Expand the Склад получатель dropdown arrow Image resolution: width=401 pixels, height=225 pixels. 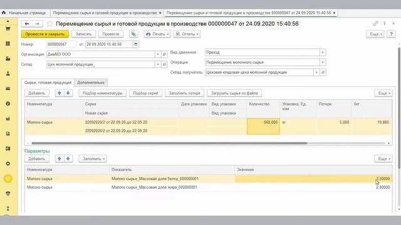point(316,72)
